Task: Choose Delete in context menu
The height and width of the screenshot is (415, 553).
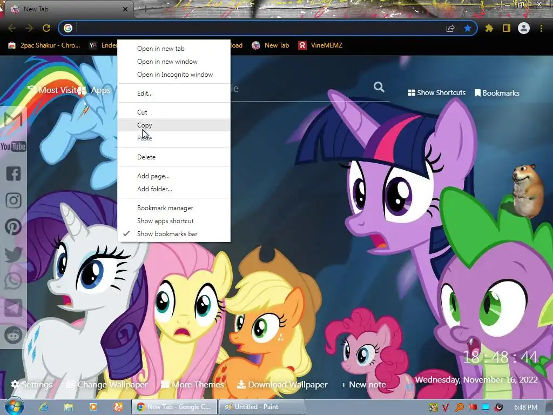Action: (174, 157)
